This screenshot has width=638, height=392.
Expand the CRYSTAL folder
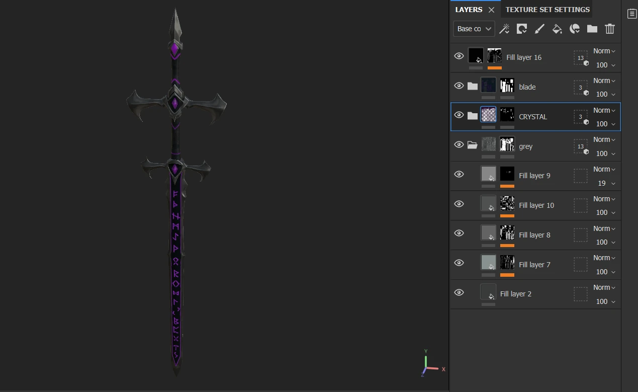click(472, 116)
